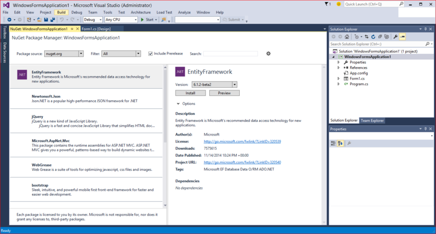Open the Project menu
Screen dimensions: 436x234
tap(45, 12)
